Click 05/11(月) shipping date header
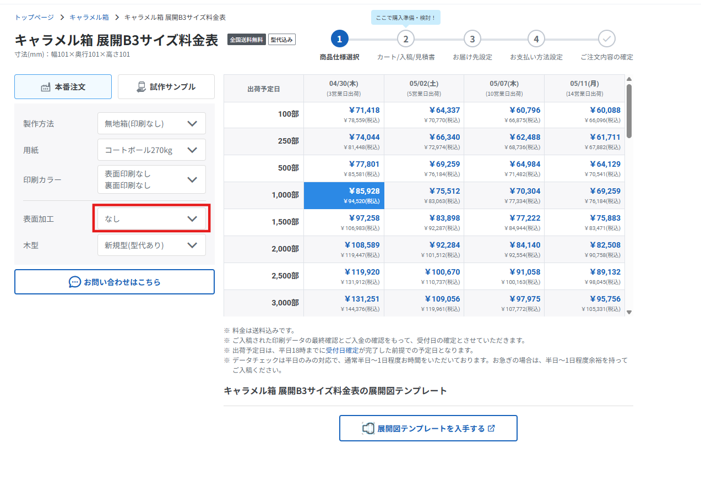The height and width of the screenshot is (481, 701). tap(585, 88)
